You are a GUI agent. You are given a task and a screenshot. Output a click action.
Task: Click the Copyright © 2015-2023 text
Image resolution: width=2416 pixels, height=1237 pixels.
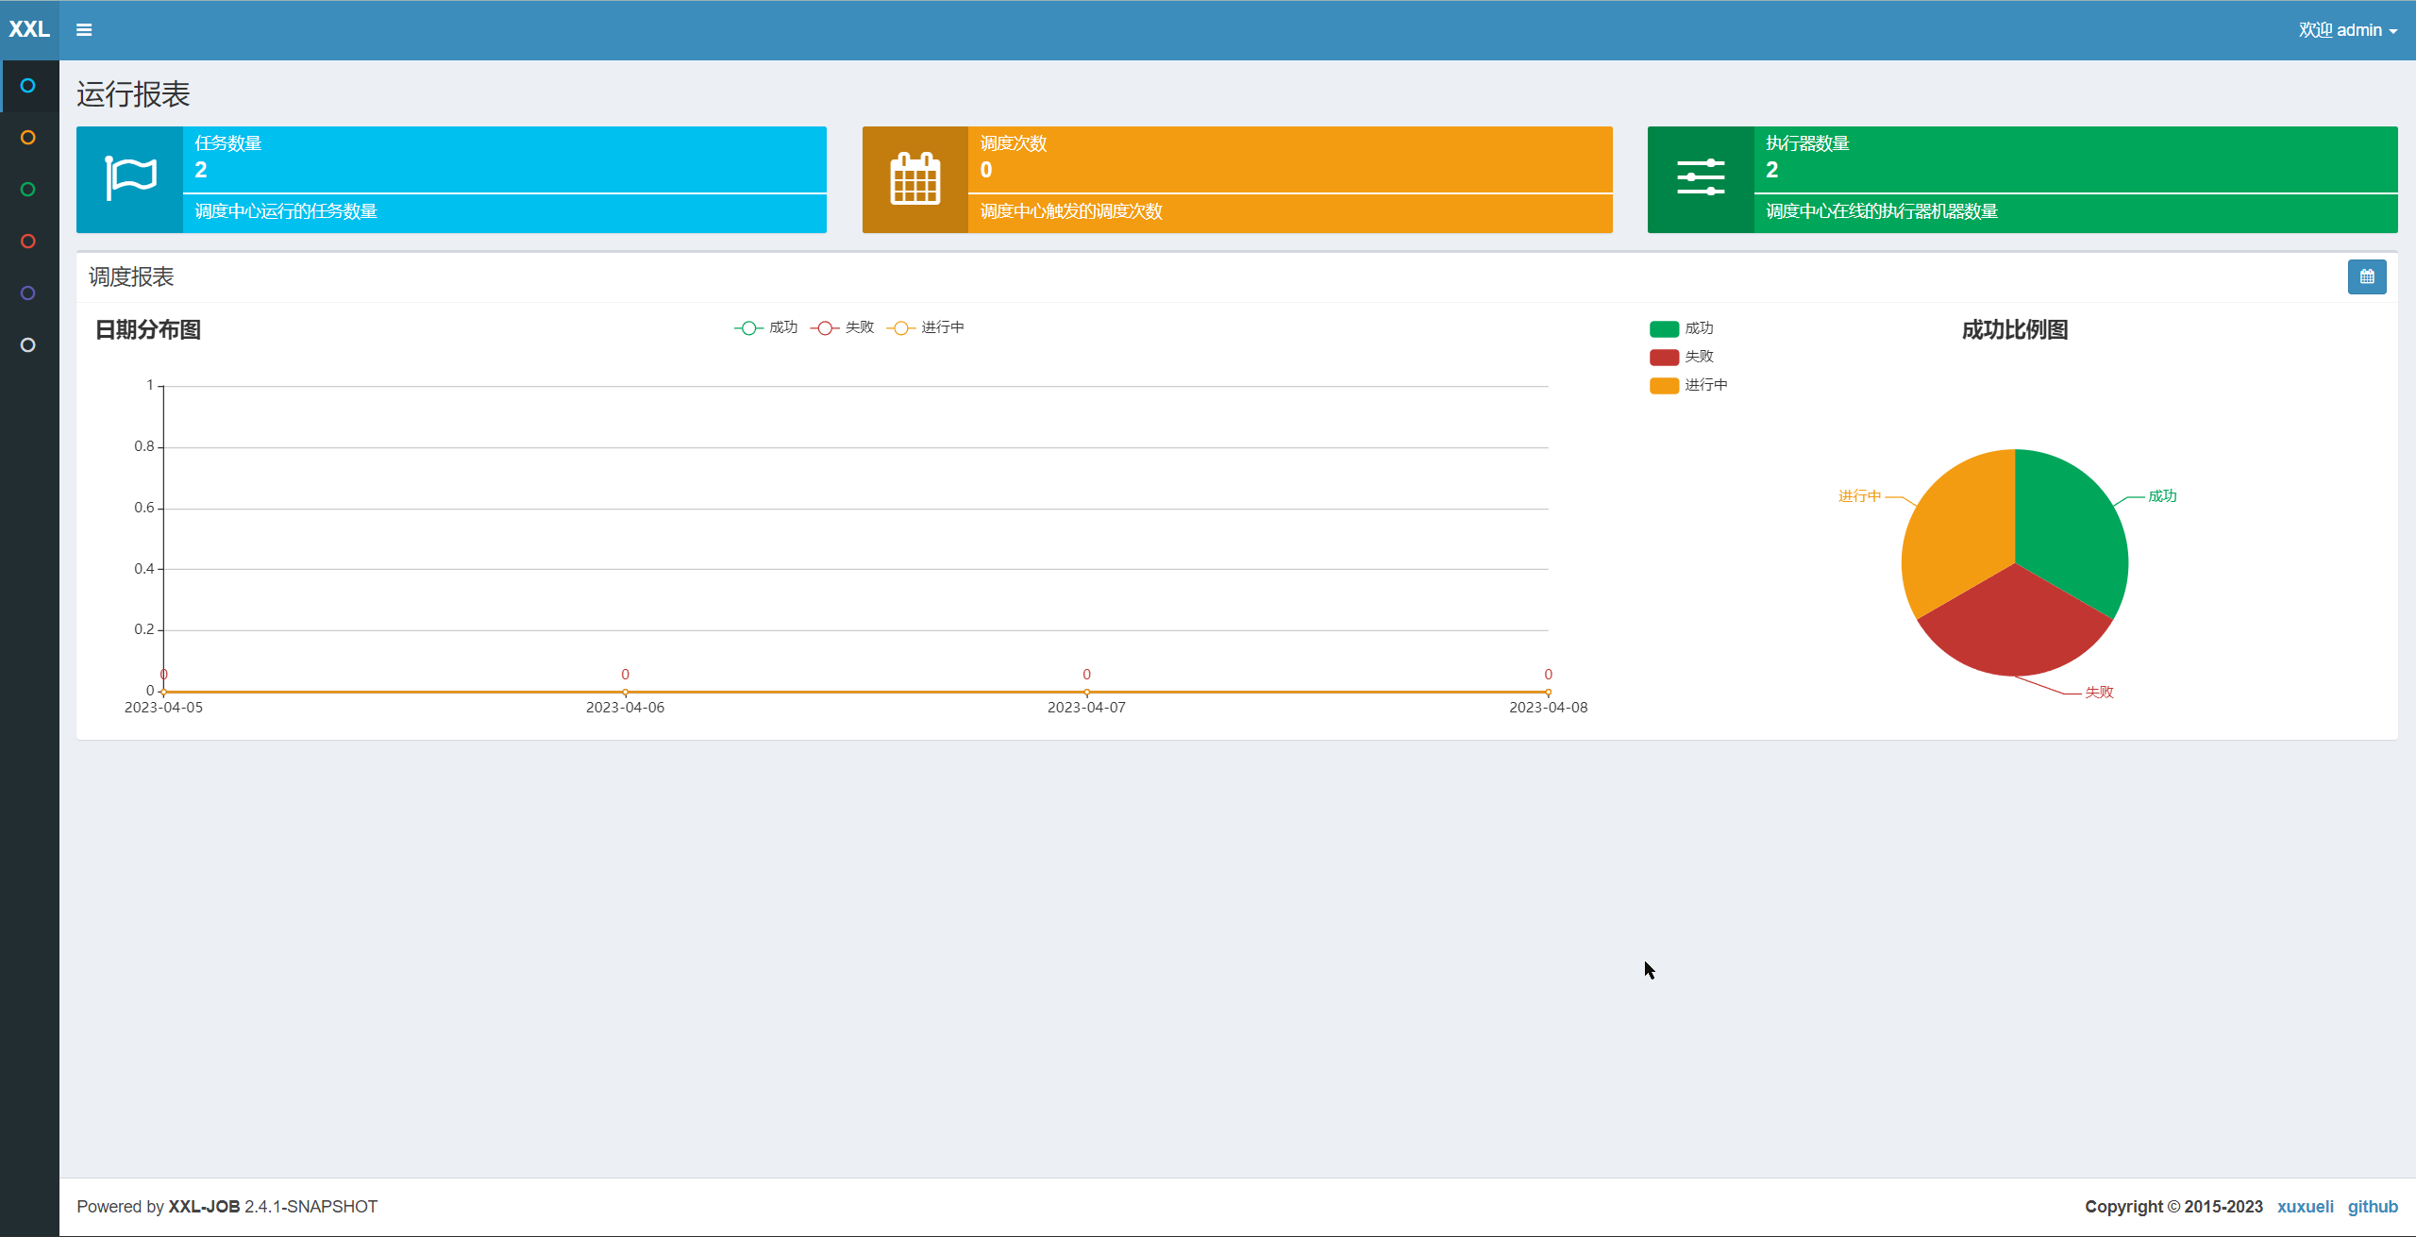click(x=2173, y=1207)
